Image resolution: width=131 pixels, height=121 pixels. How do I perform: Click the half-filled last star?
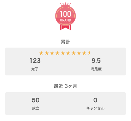[x=89, y=53]
